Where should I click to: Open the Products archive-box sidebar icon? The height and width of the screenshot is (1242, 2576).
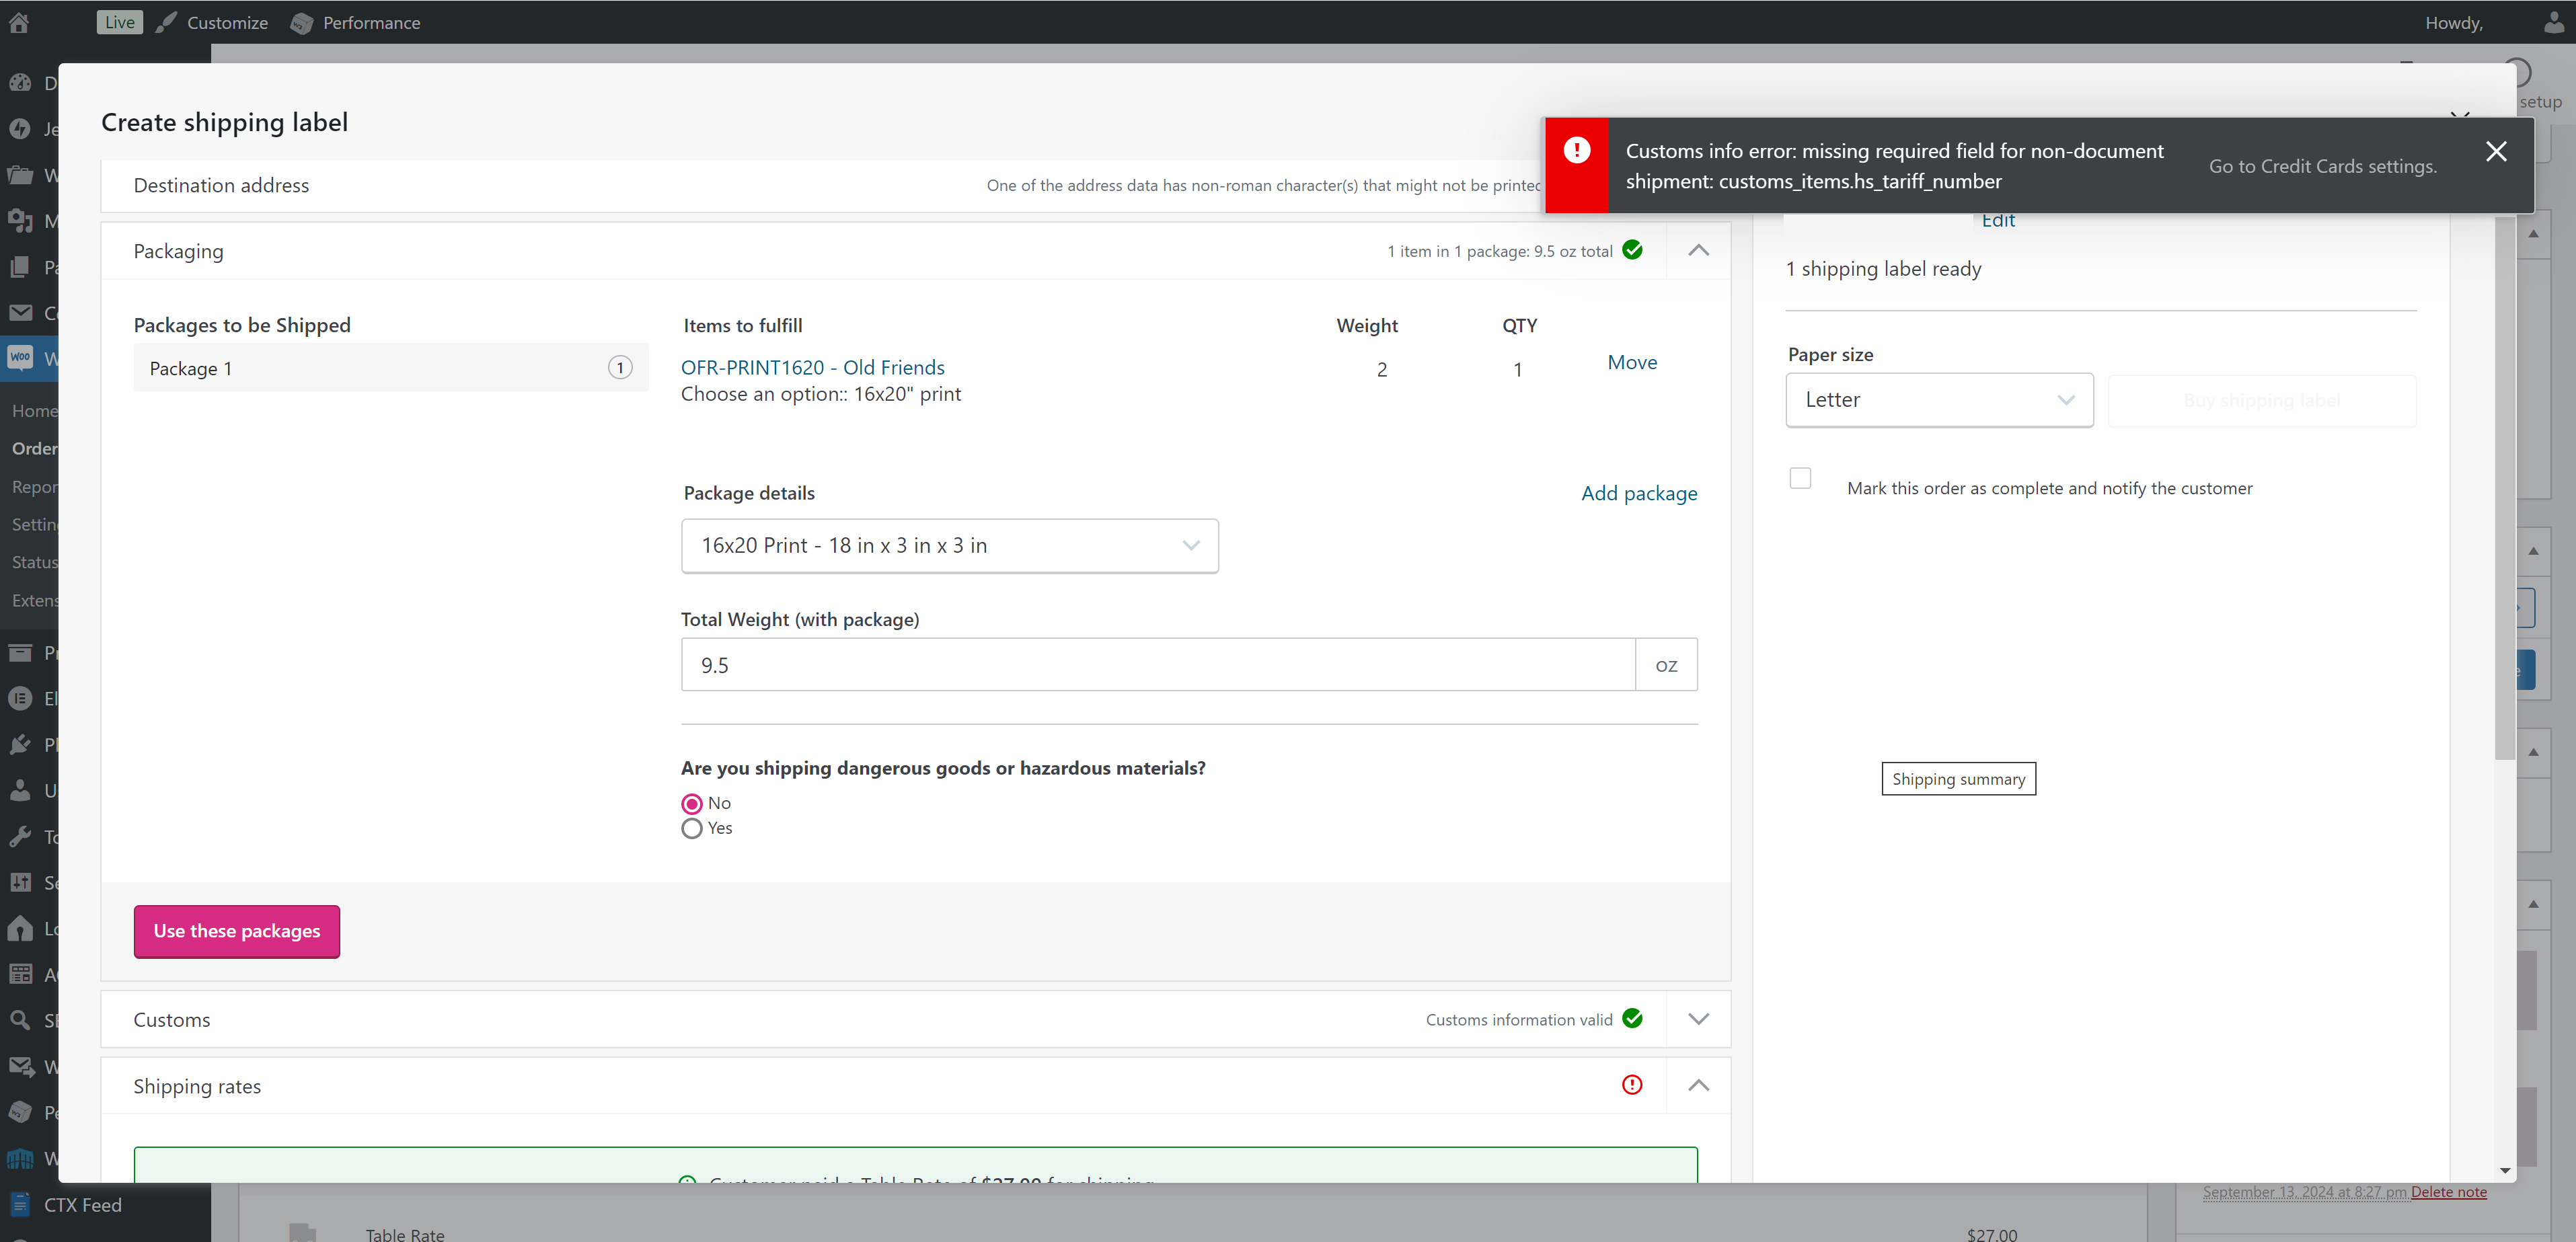coord(20,653)
